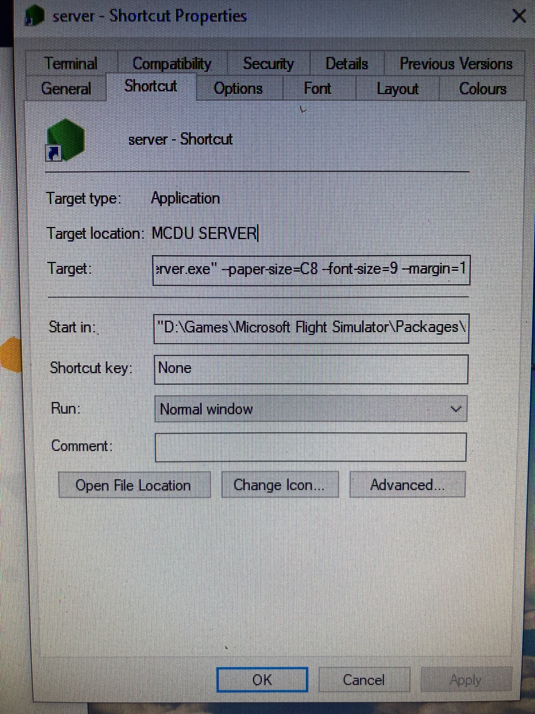Switch to the General tab
The height and width of the screenshot is (714, 535).
[66, 88]
